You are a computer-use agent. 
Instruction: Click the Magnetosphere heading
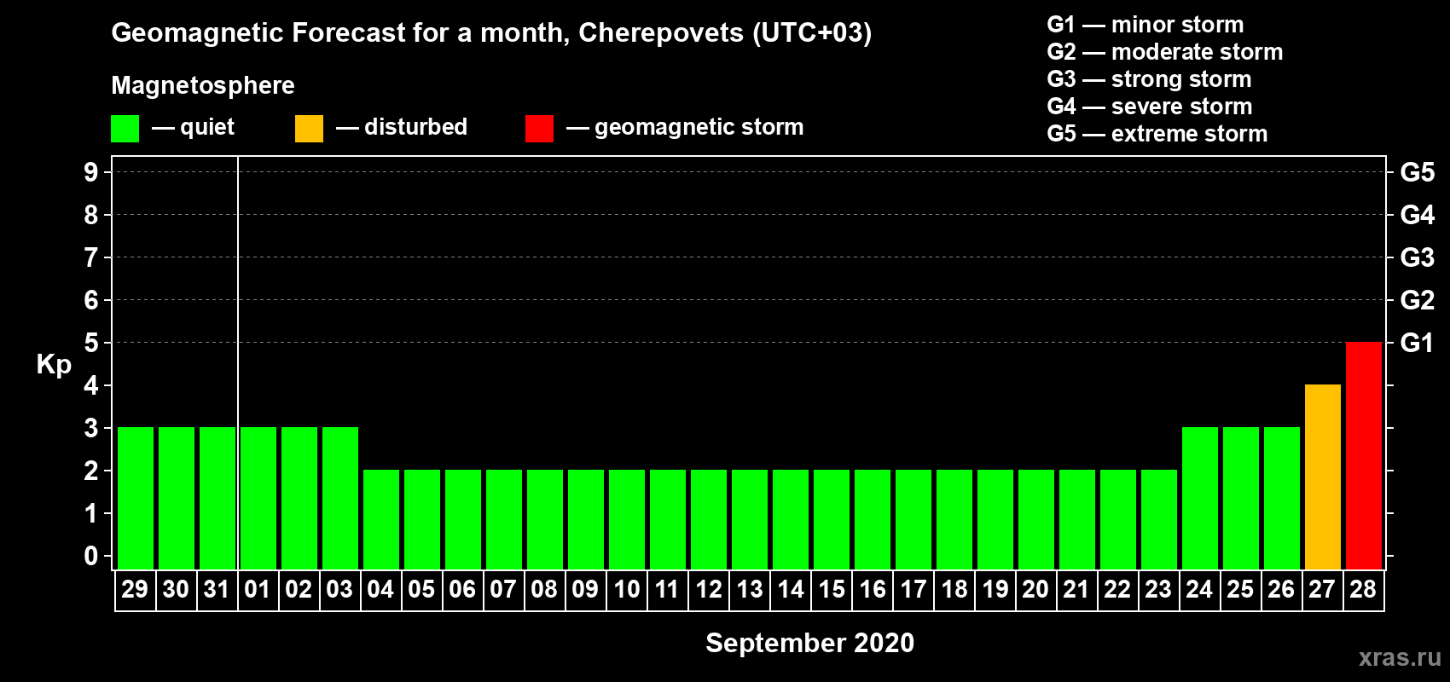(203, 86)
